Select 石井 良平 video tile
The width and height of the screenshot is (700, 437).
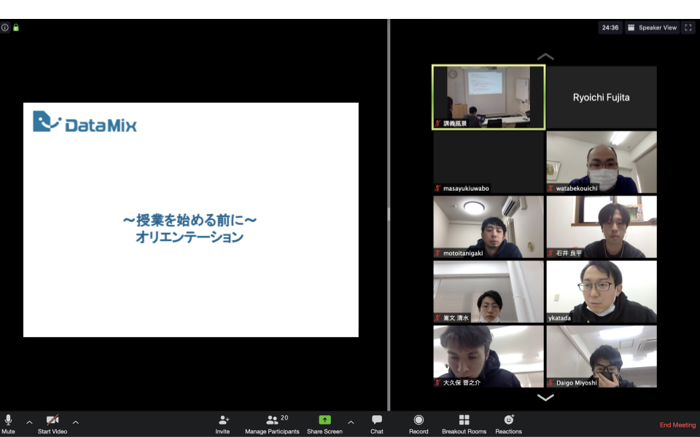(x=602, y=227)
